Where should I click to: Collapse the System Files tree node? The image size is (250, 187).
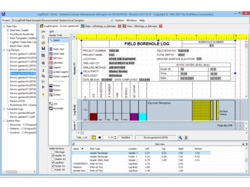[x=4, y=121]
